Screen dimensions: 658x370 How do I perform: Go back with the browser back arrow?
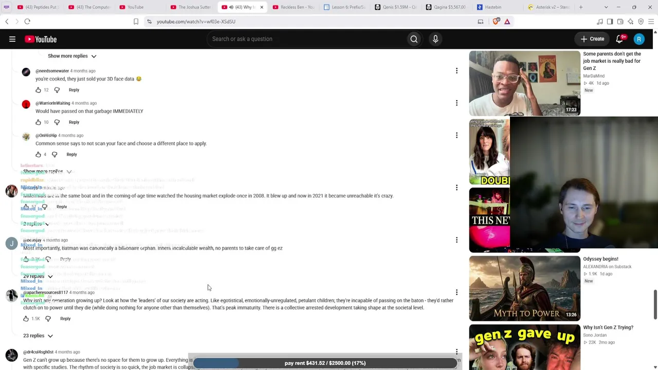(x=7, y=22)
